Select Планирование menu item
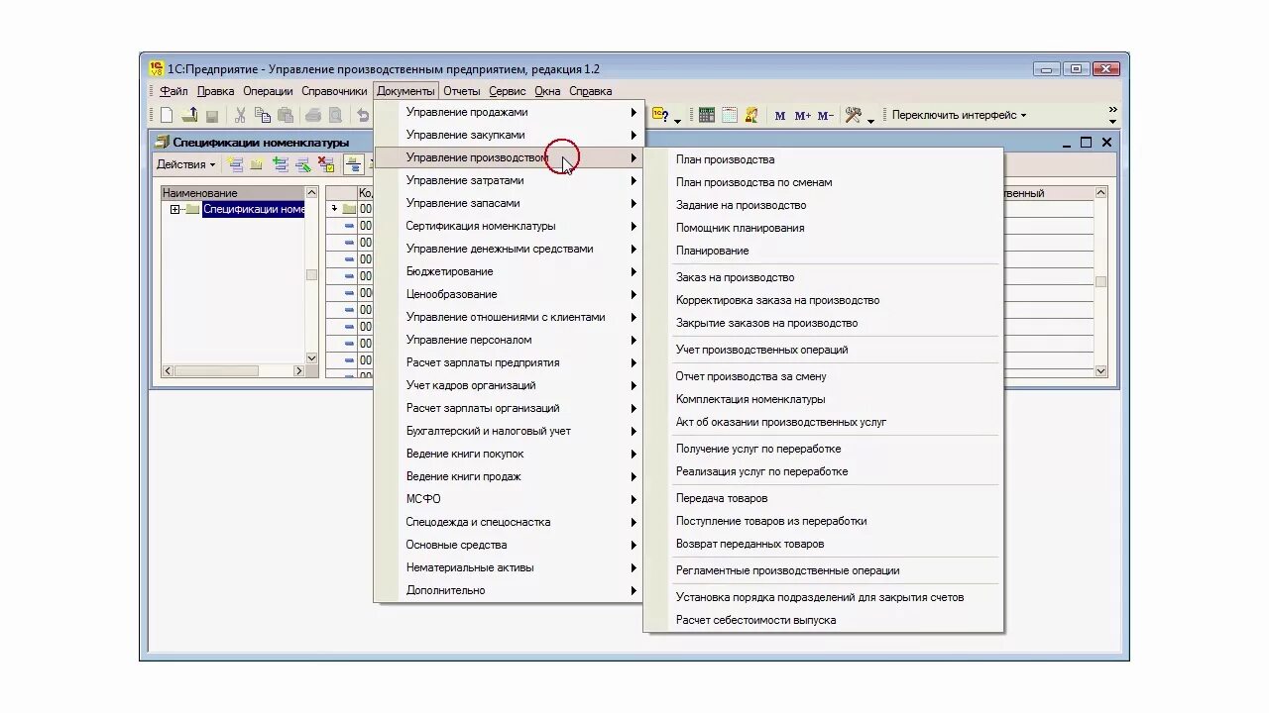This screenshot has width=1269, height=713. (x=823, y=251)
